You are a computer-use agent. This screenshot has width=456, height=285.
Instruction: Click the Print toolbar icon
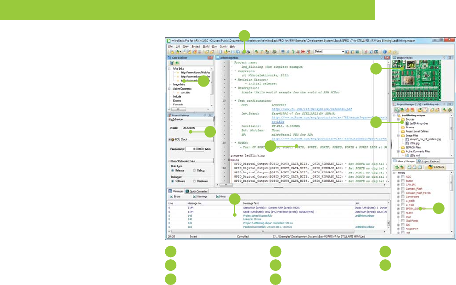[x=248, y=52]
